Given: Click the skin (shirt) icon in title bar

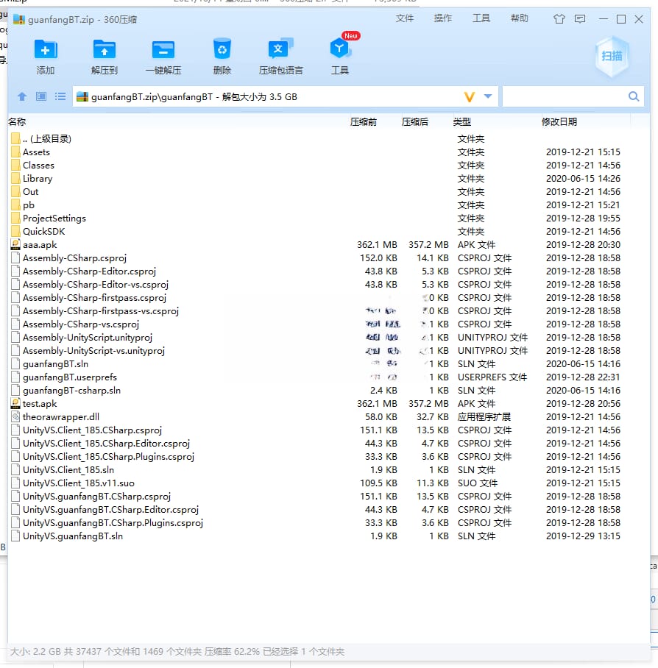Looking at the screenshot, I should click(559, 18).
